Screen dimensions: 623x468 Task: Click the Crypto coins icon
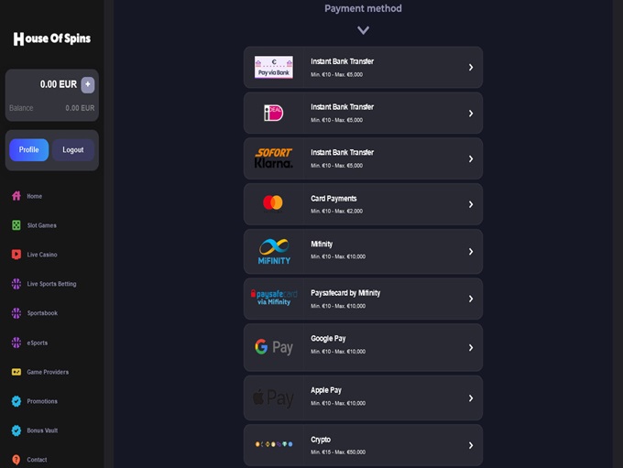[273, 444]
